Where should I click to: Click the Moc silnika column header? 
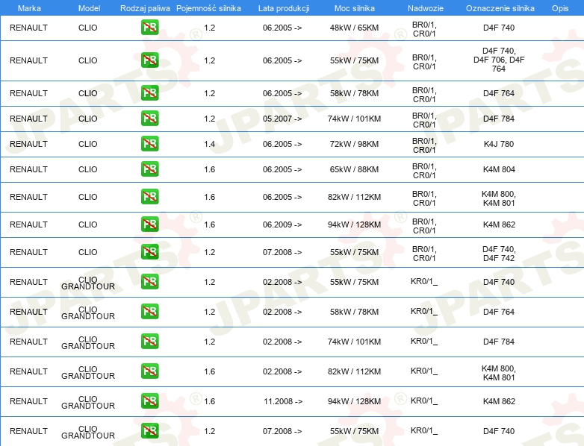tap(354, 8)
